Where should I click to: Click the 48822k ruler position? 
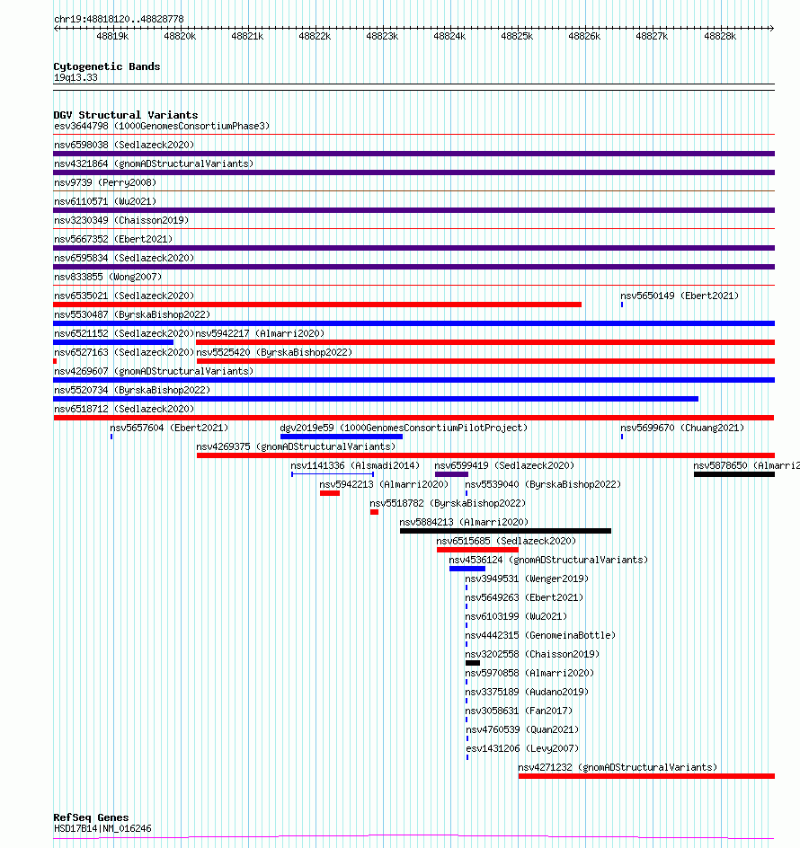click(x=315, y=36)
